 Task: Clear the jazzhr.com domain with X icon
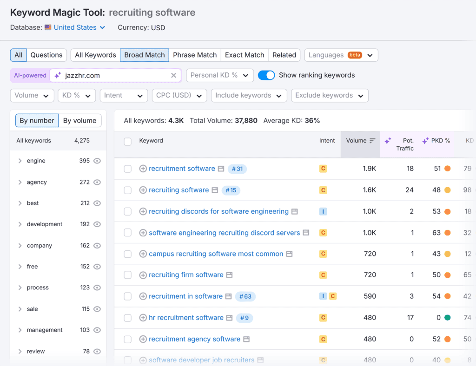[x=173, y=75]
